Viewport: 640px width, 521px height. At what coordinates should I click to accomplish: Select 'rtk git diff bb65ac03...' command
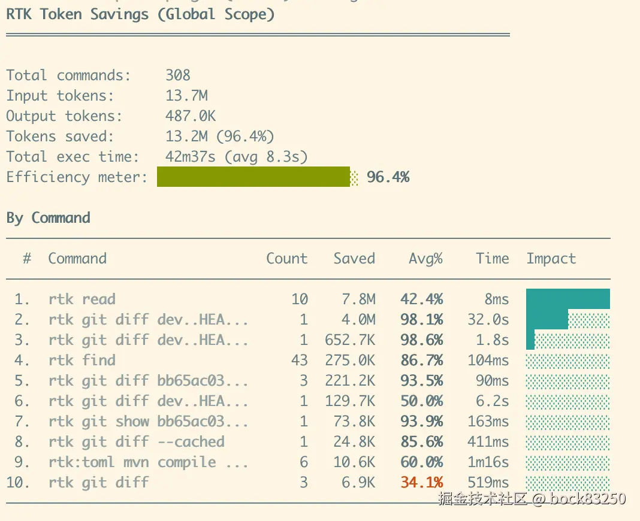(149, 381)
